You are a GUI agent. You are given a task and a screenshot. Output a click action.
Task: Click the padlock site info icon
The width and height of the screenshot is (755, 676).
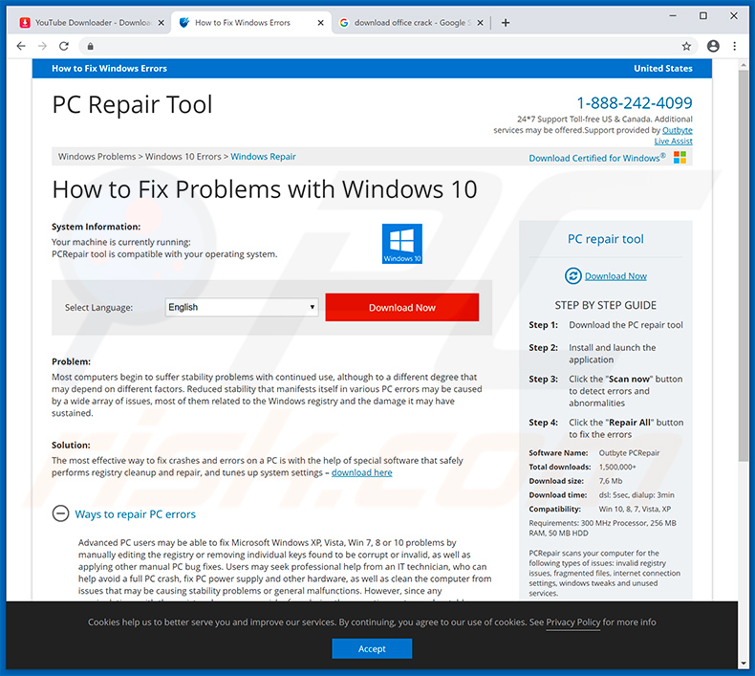90,46
